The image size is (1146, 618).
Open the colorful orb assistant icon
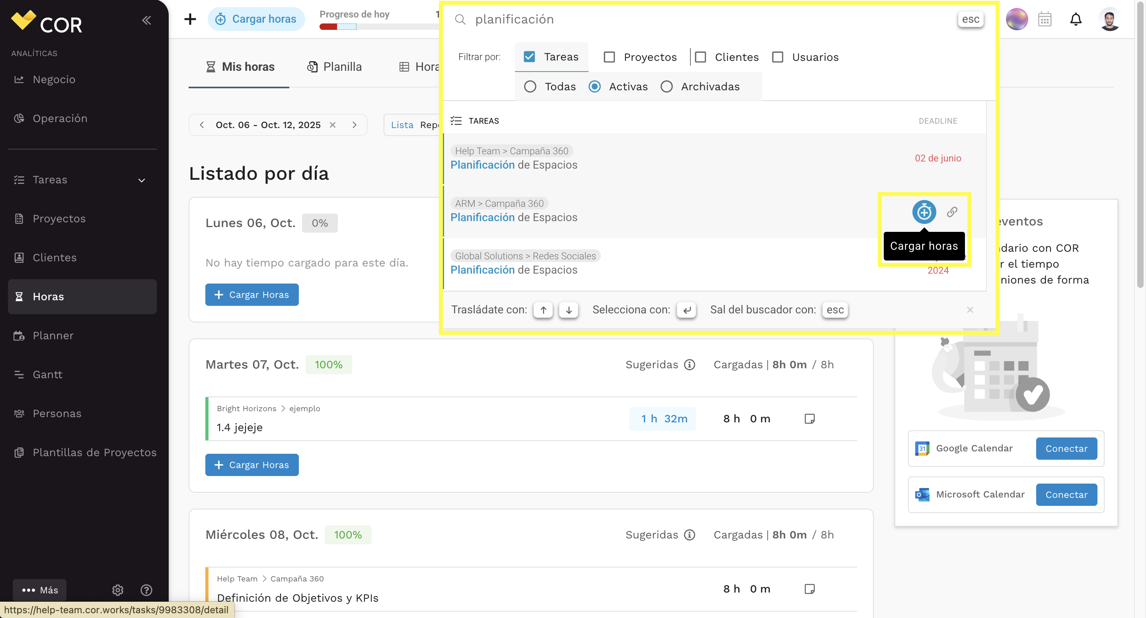(1017, 19)
